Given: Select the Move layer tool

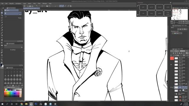Looking at the screenshot, I should [2, 18].
